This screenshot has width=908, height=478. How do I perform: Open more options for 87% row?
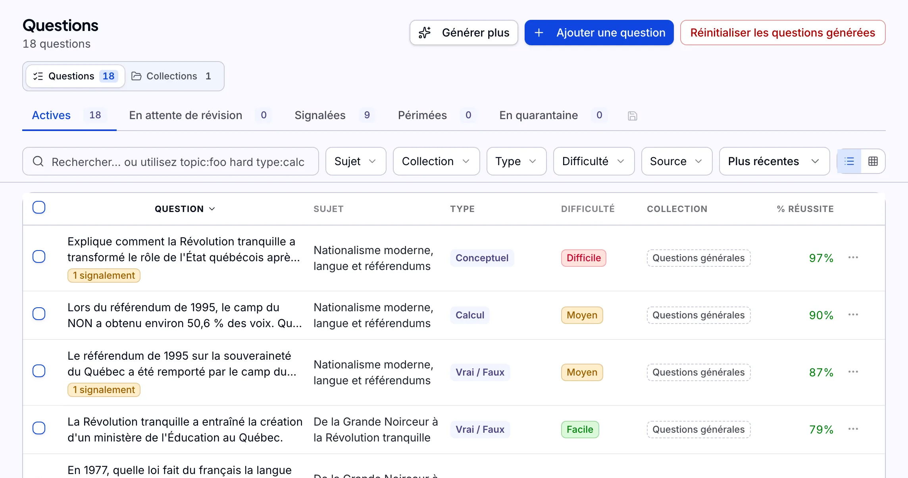(x=853, y=372)
